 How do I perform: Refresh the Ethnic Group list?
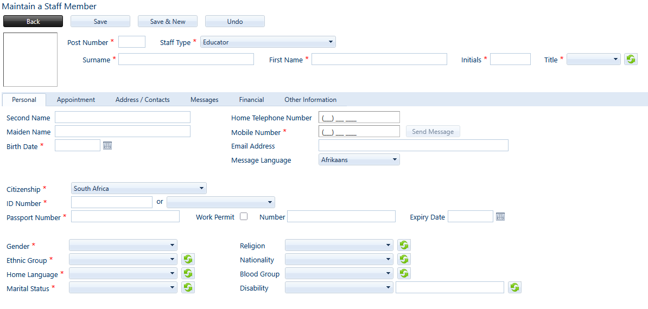coord(188,260)
